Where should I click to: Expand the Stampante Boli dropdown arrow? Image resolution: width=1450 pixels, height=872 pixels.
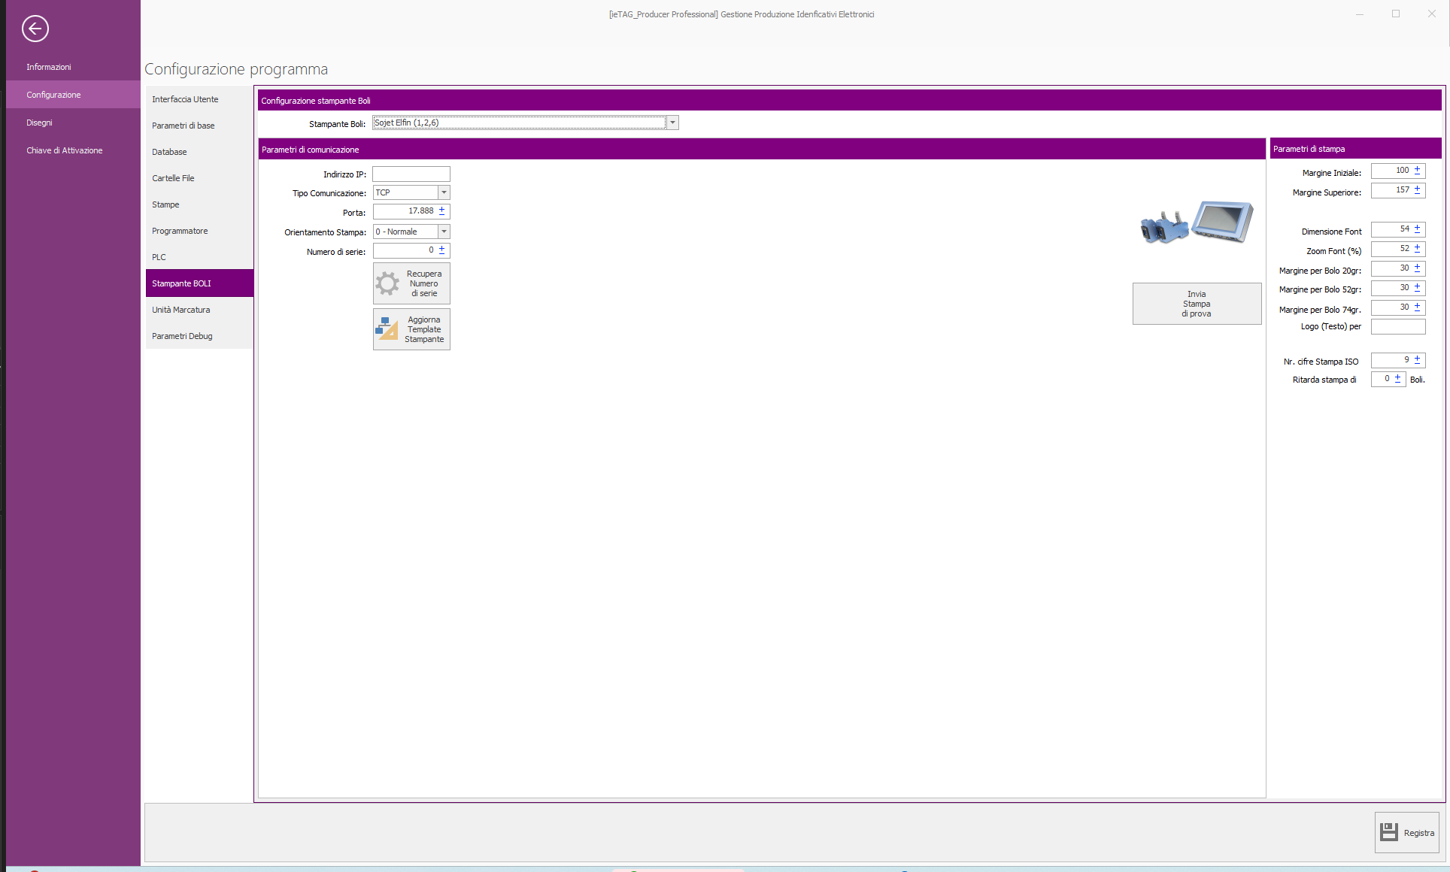pyautogui.click(x=672, y=123)
